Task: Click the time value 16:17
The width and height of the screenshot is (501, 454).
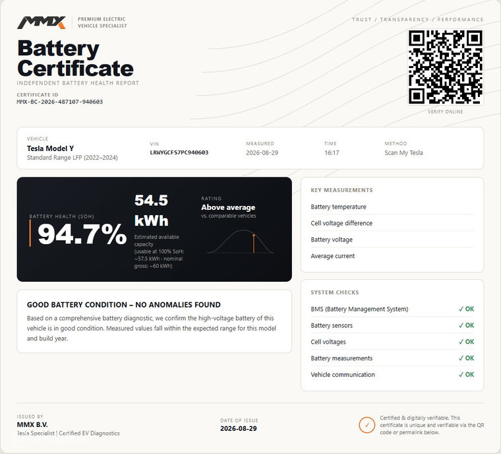Action: [332, 153]
